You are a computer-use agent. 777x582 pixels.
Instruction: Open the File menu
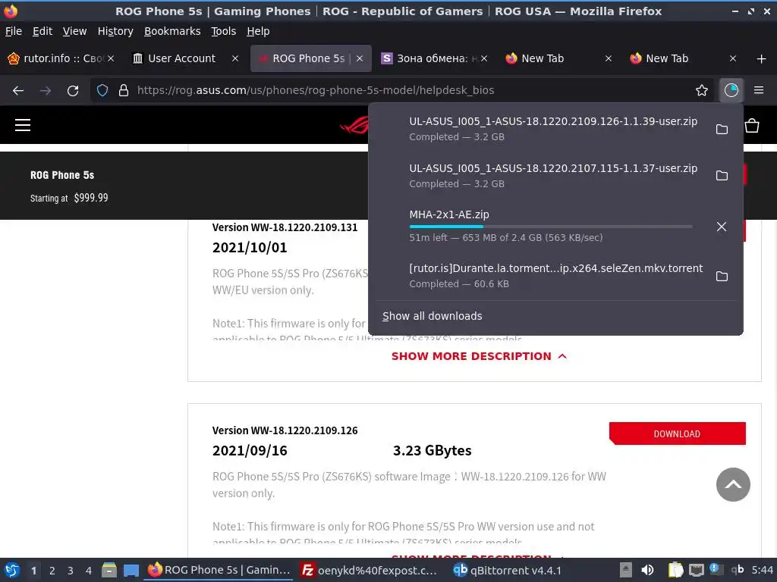(x=14, y=31)
